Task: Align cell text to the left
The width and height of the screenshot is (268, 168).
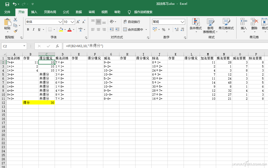Action: click(93, 29)
